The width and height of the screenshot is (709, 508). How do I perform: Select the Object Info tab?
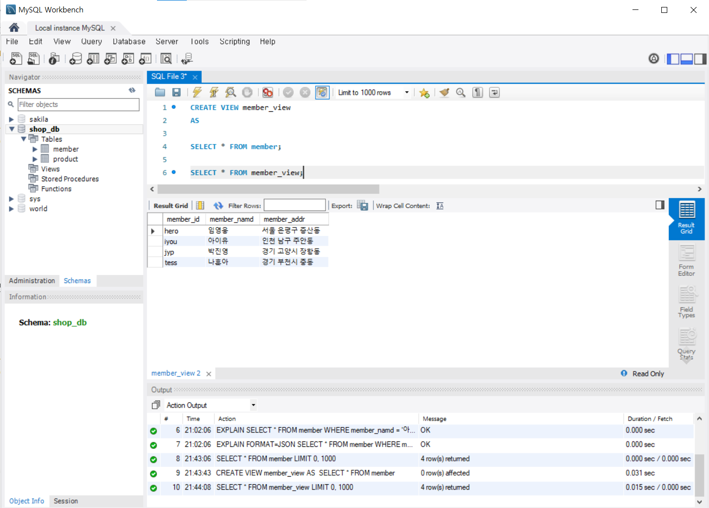[26, 501]
